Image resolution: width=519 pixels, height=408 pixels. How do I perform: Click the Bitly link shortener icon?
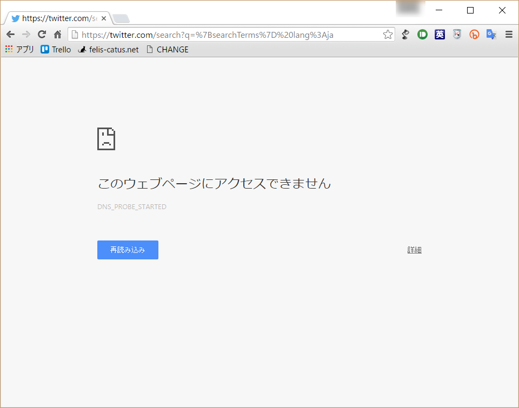pyautogui.click(x=474, y=34)
